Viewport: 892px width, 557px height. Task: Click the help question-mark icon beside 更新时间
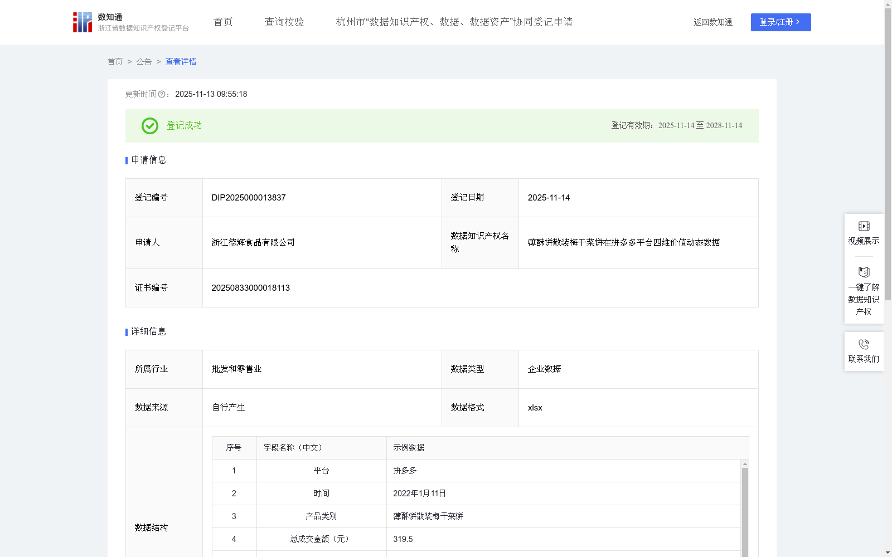161,95
